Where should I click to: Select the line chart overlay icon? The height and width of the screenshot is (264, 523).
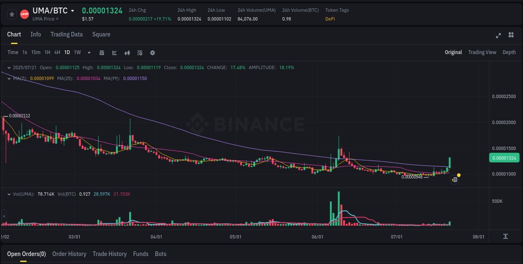114,53
